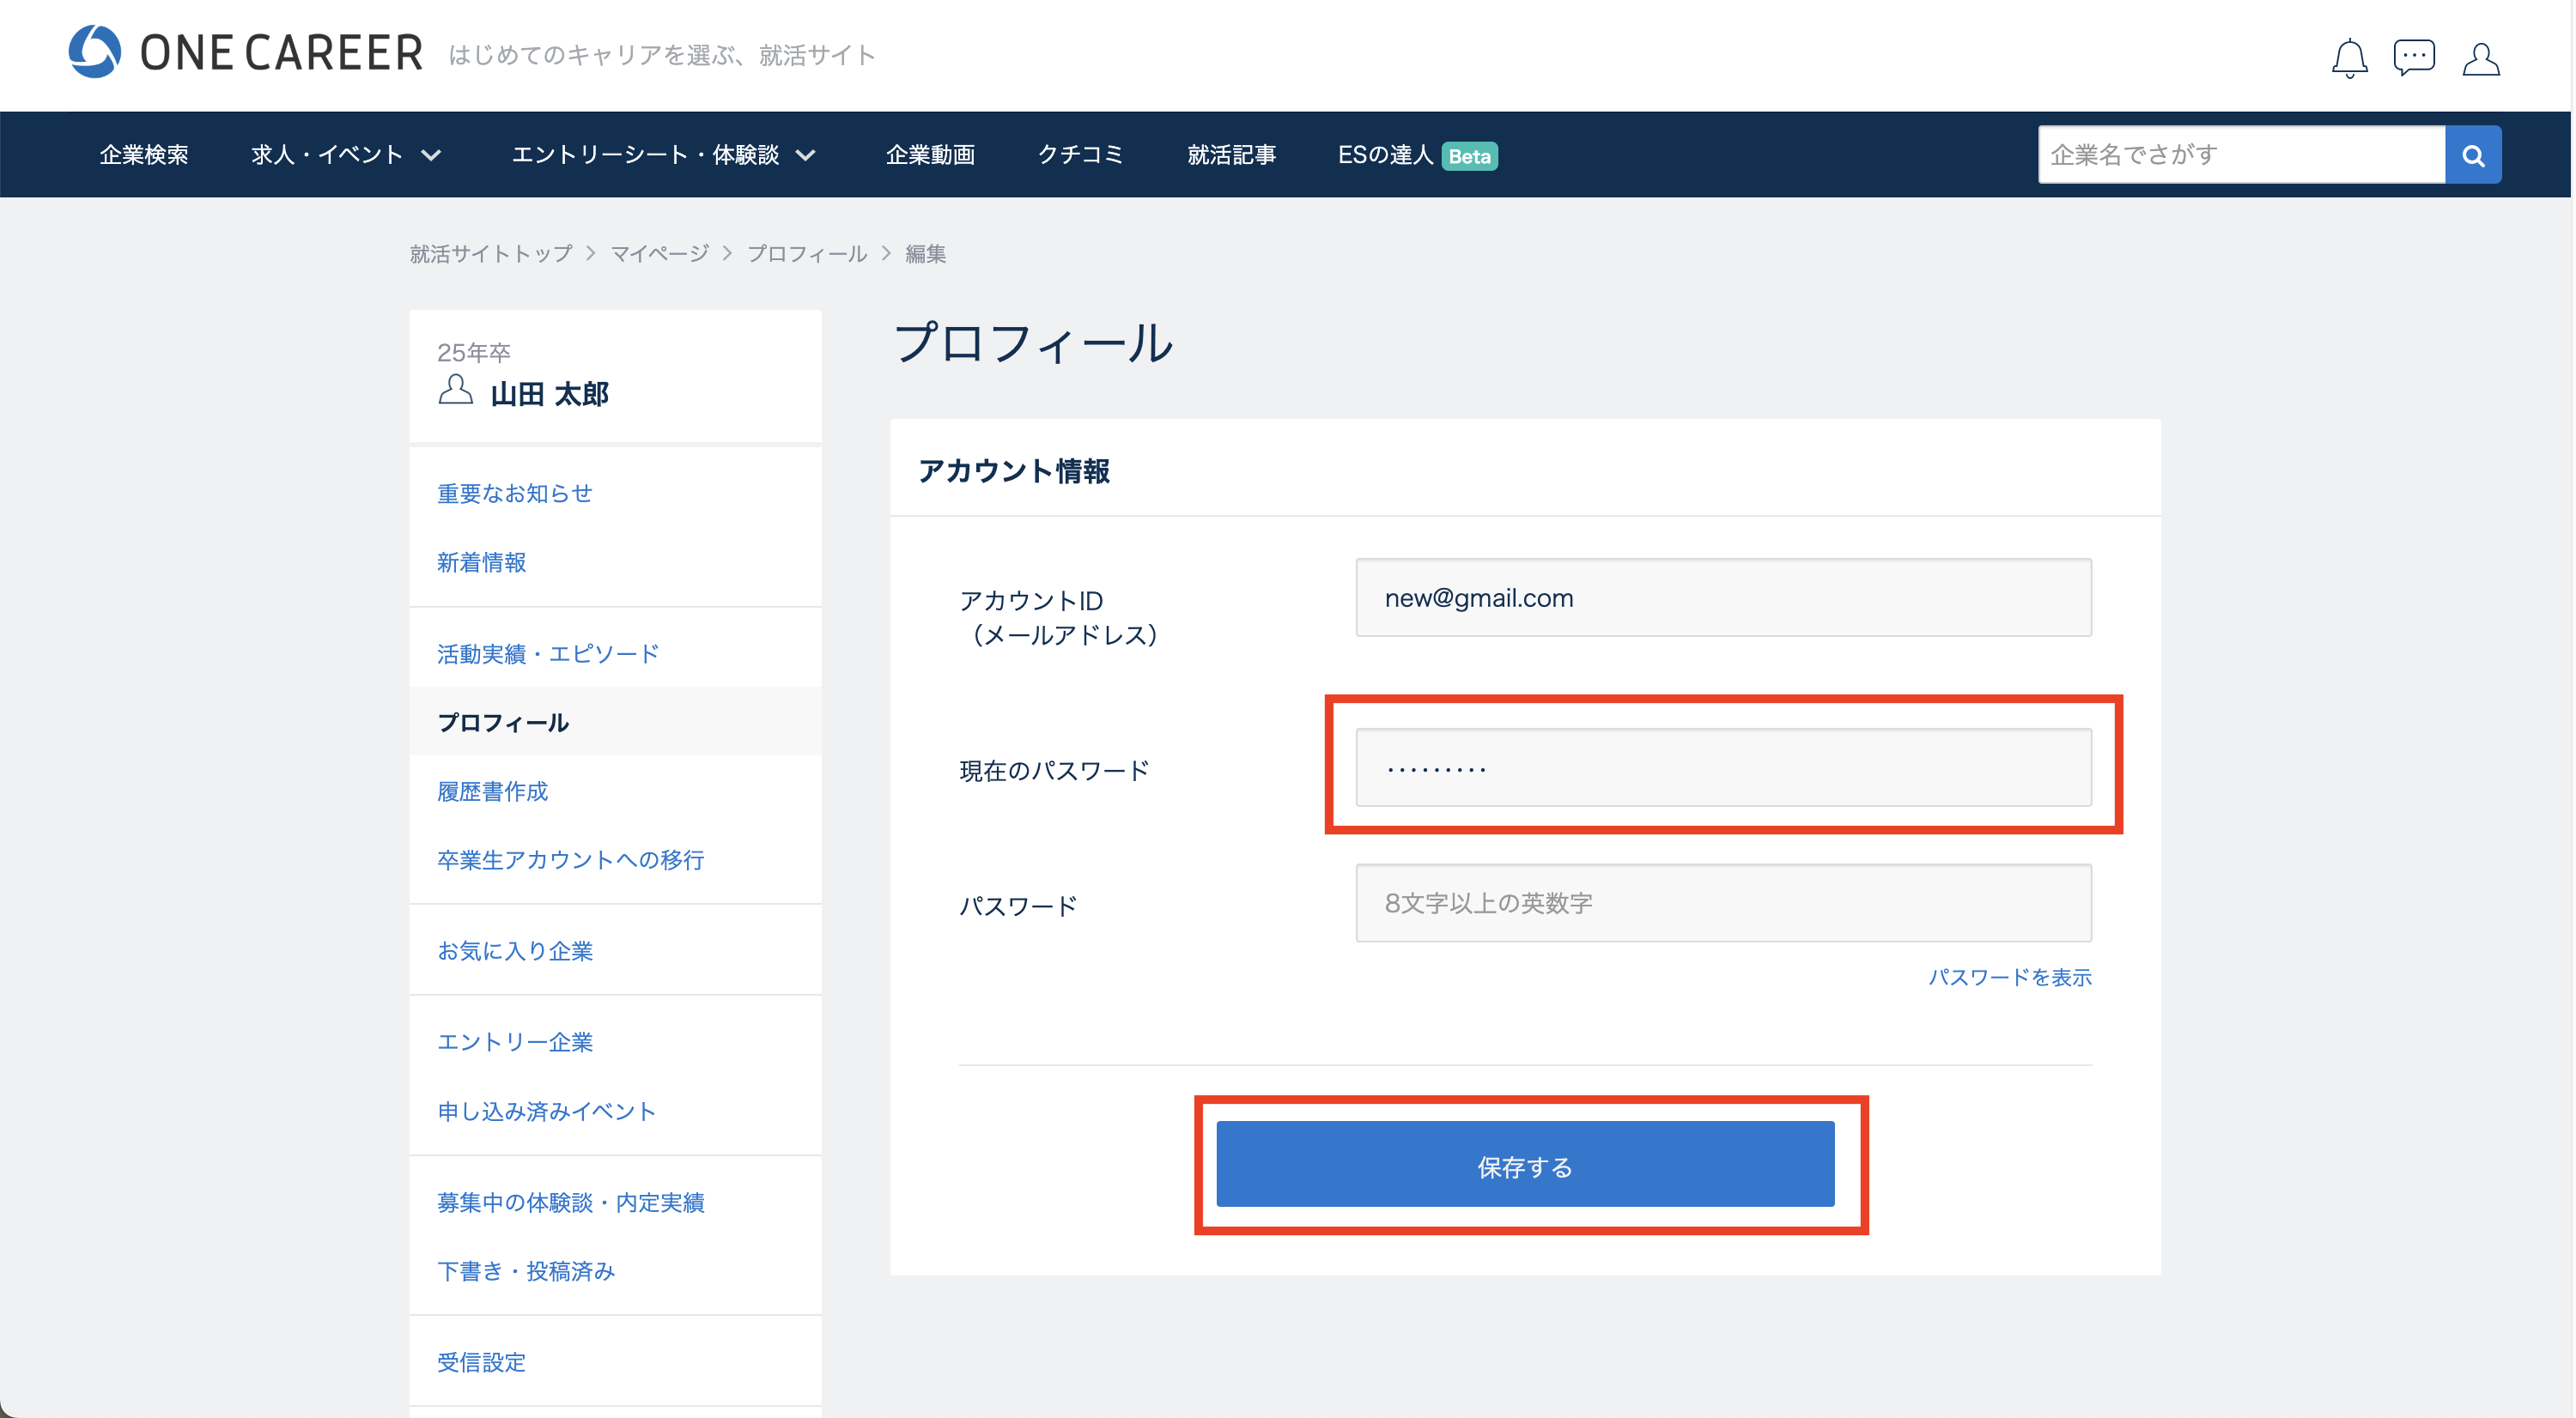Click the アカウントID email field
Viewport: 2576px width, 1418px height.
[1723, 597]
